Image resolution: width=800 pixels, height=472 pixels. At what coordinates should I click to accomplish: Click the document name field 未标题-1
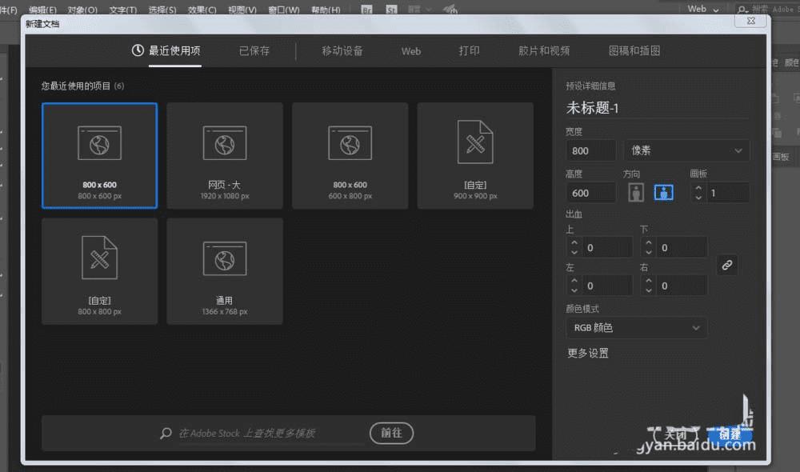coord(657,108)
